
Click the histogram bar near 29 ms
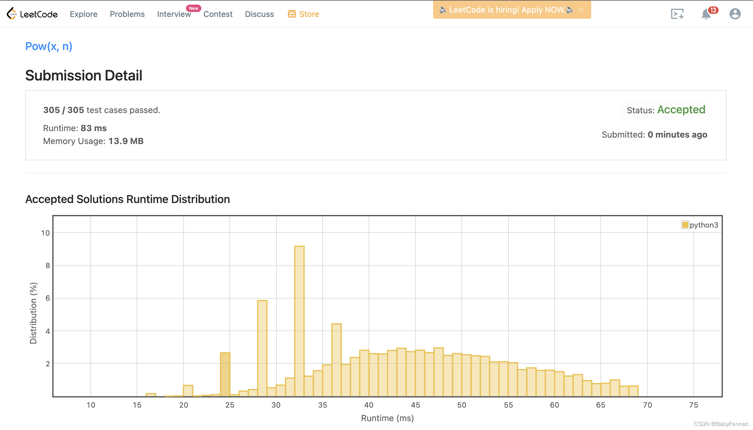click(x=262, y=348)
